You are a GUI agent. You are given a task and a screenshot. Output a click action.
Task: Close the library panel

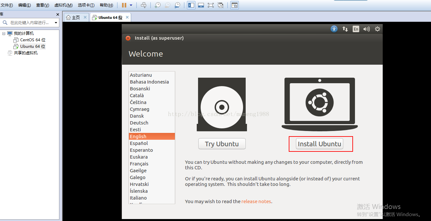pyautogui.click(x=58, y=14)
